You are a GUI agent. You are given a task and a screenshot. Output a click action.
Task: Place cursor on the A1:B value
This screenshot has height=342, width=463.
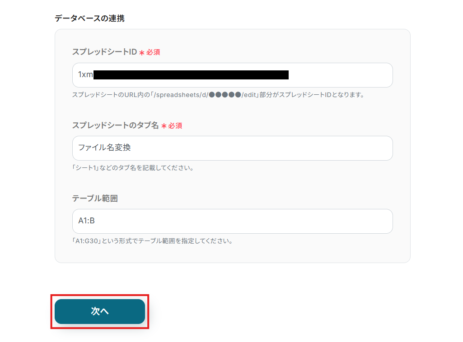(86, 221)
